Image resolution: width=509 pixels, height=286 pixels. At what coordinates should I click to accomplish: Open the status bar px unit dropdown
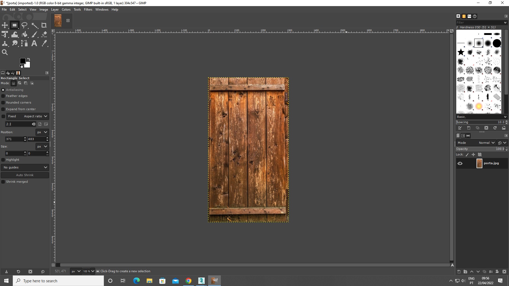(x=76, y=271)
